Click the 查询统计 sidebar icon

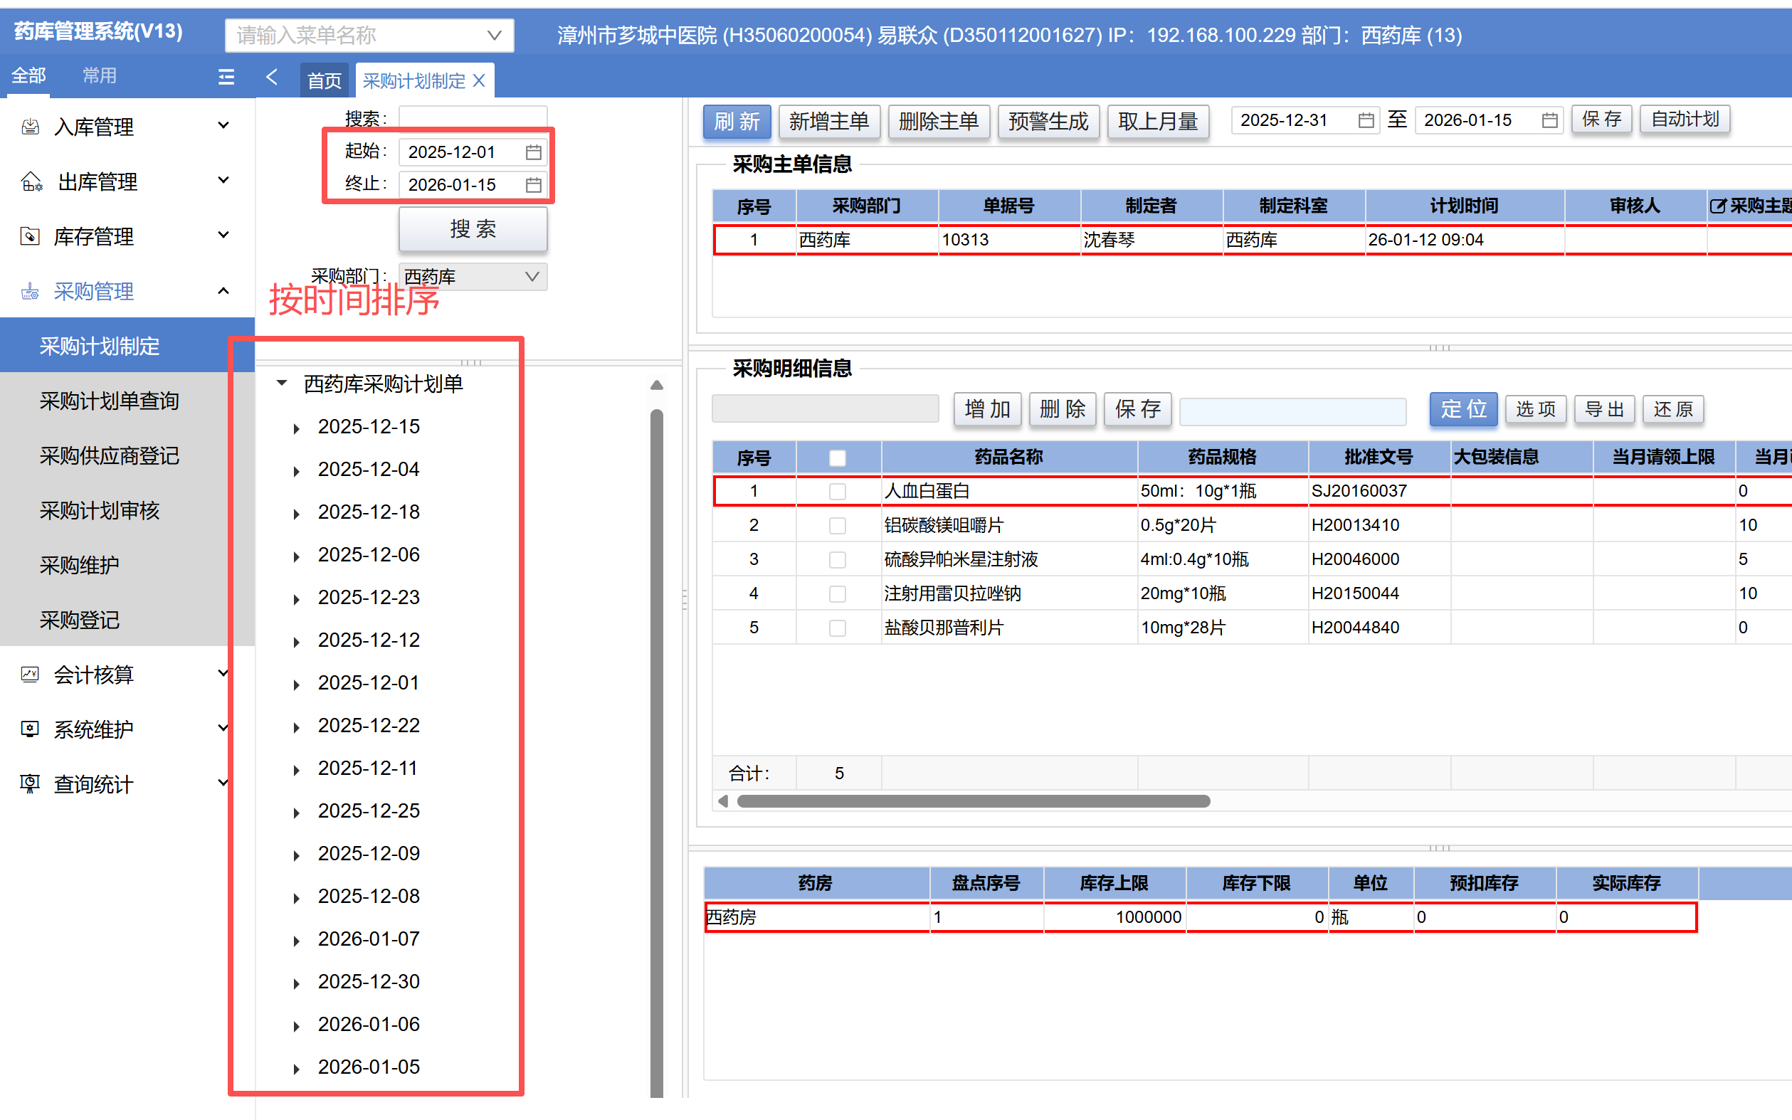click(x=30, y=783)
